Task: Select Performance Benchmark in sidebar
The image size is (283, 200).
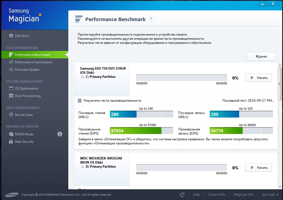Action: pyautogui.click(x=35, y=55)
